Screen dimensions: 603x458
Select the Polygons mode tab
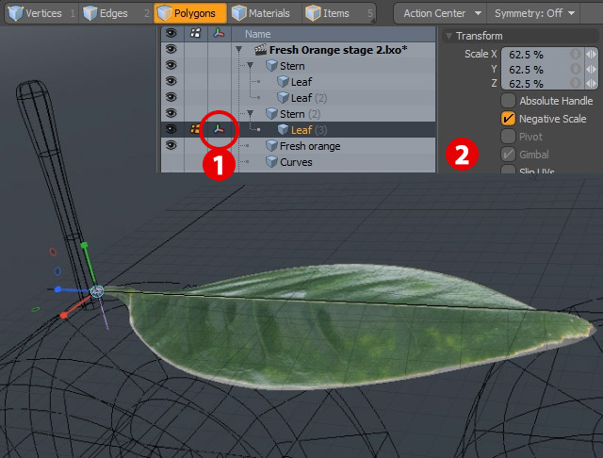point(190,13)
